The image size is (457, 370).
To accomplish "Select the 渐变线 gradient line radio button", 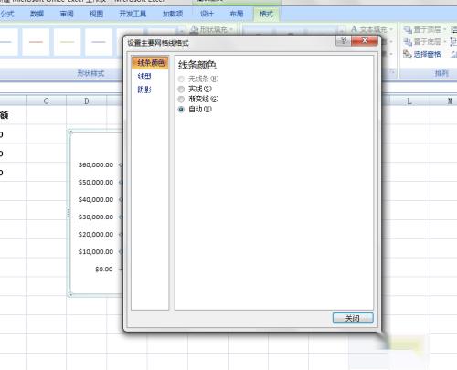I will point(181,100).
